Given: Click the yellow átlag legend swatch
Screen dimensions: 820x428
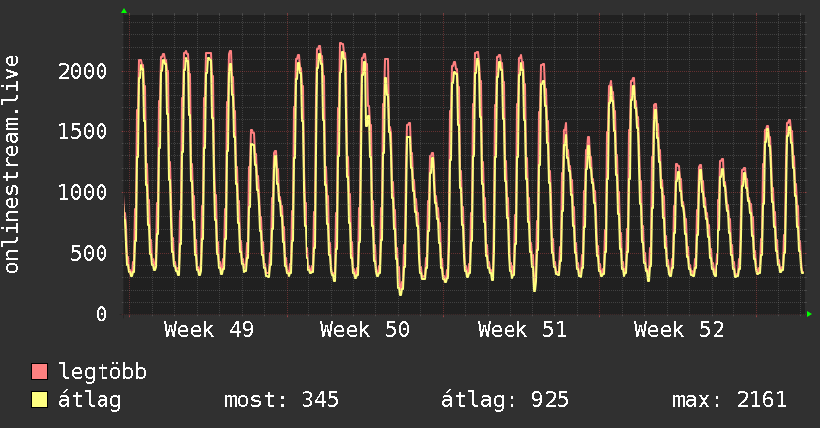Looking at the screenshot, I should (x=40, y=400).
